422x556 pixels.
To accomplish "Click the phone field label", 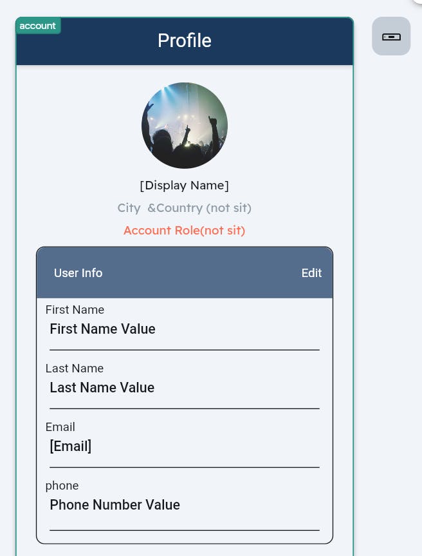I will point(62,486).
